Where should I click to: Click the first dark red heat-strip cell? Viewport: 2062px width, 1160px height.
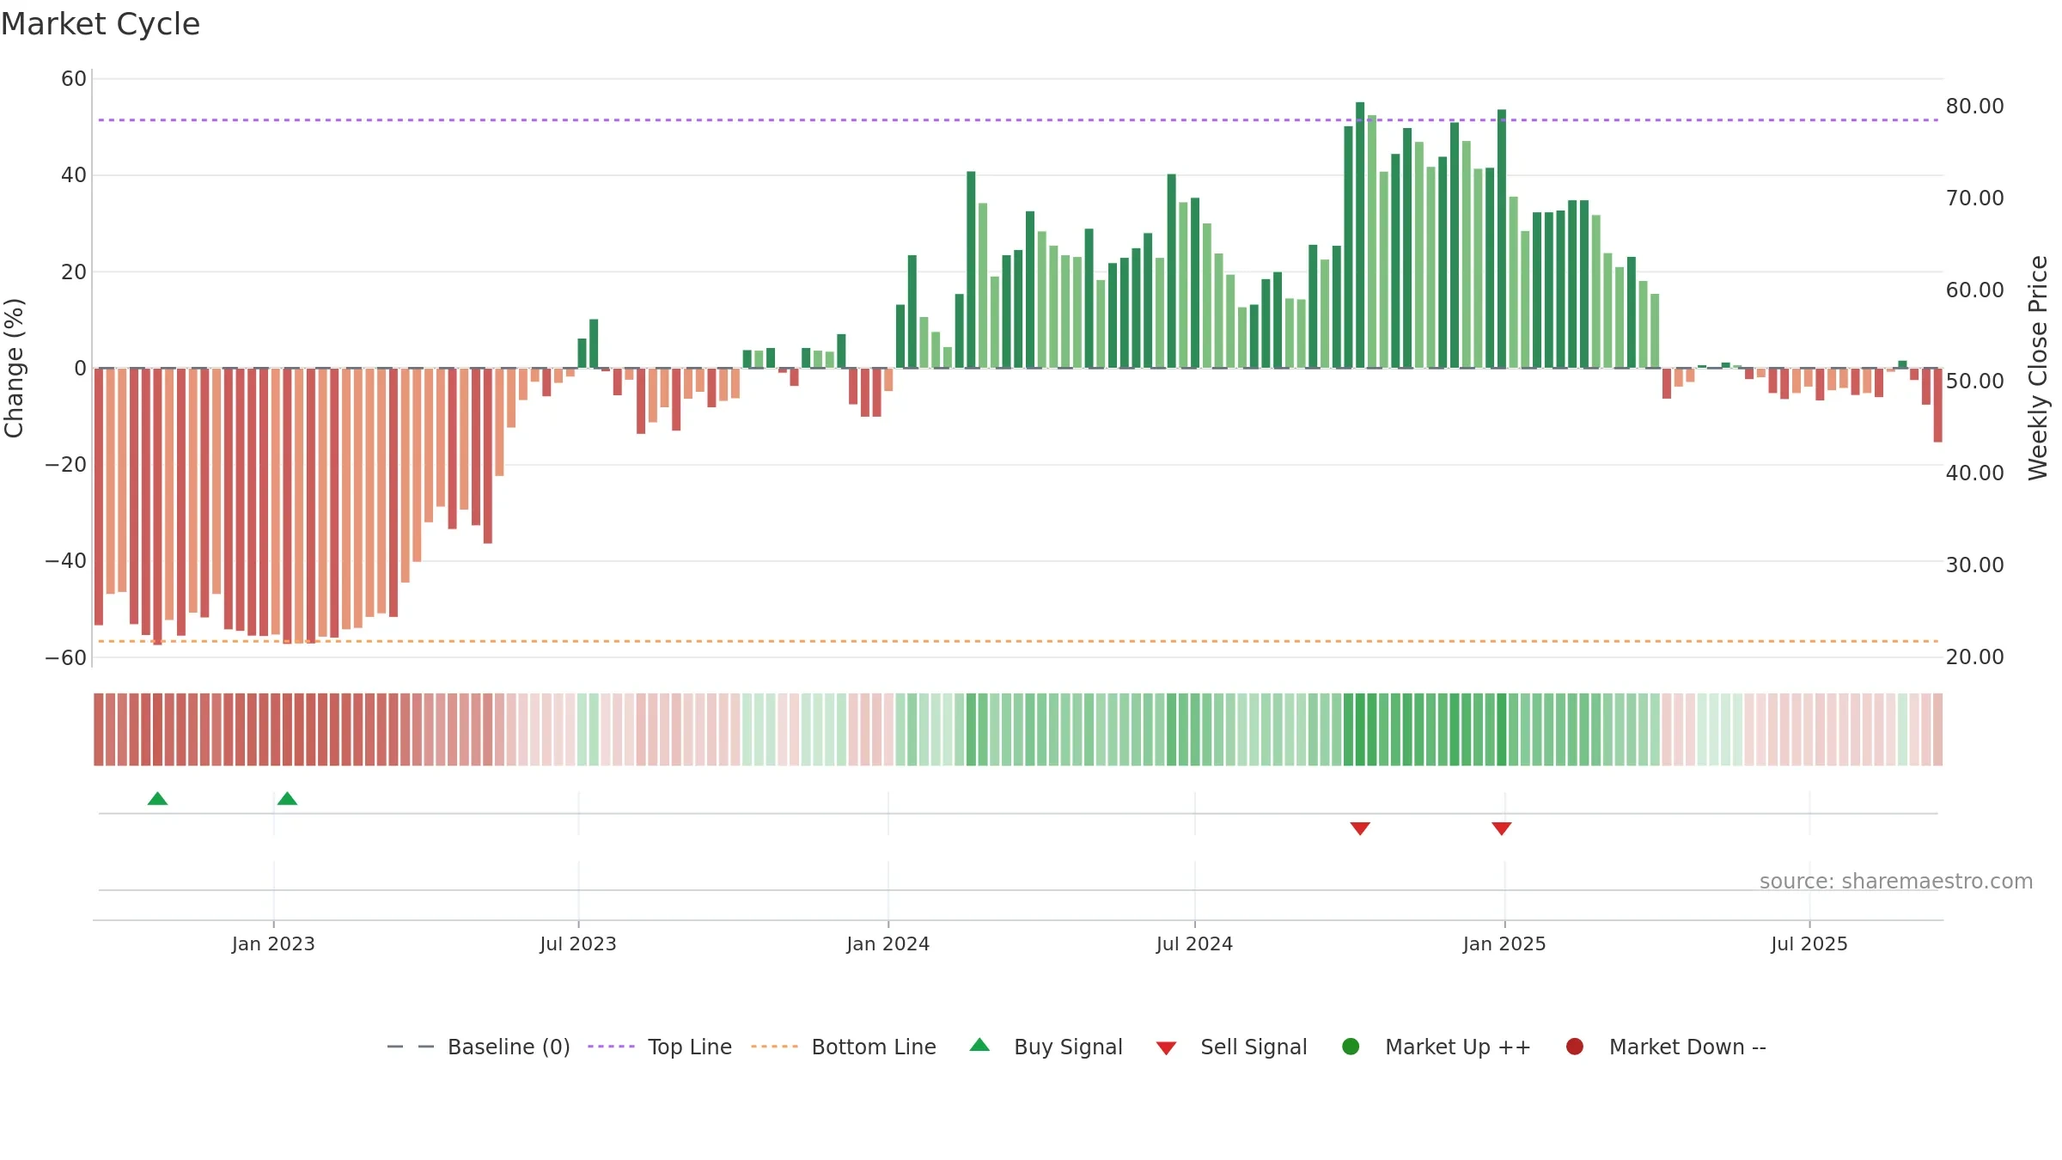[99, 730]
